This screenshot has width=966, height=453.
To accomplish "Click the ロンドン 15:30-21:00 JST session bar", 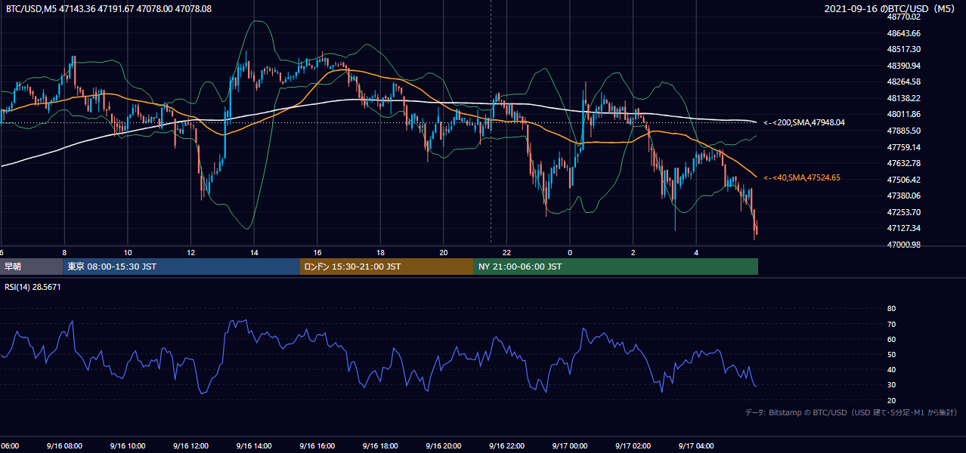I will click(387, 267).
